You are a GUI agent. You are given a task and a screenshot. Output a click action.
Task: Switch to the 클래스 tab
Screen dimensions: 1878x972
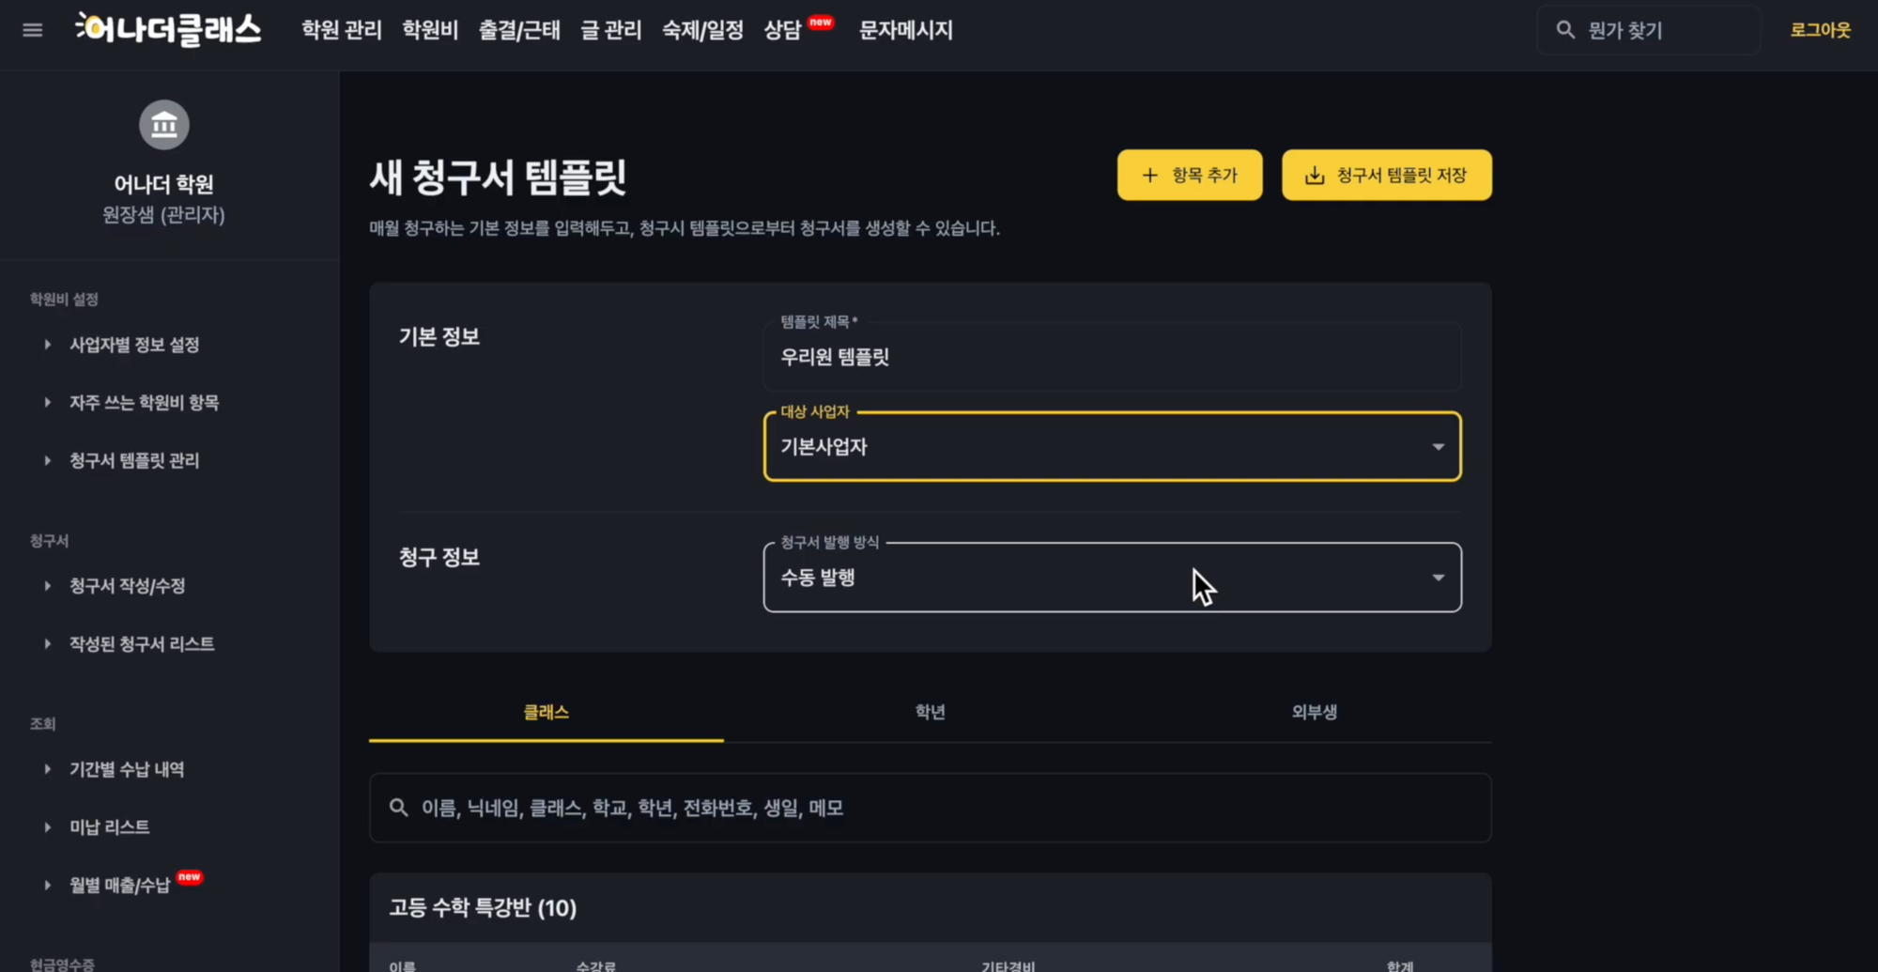(546, 713)
